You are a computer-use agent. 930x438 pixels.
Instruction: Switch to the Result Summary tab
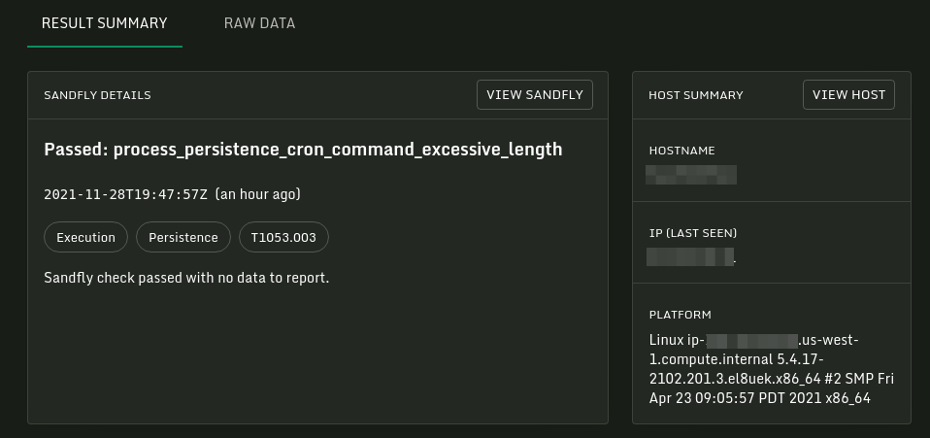105,23
